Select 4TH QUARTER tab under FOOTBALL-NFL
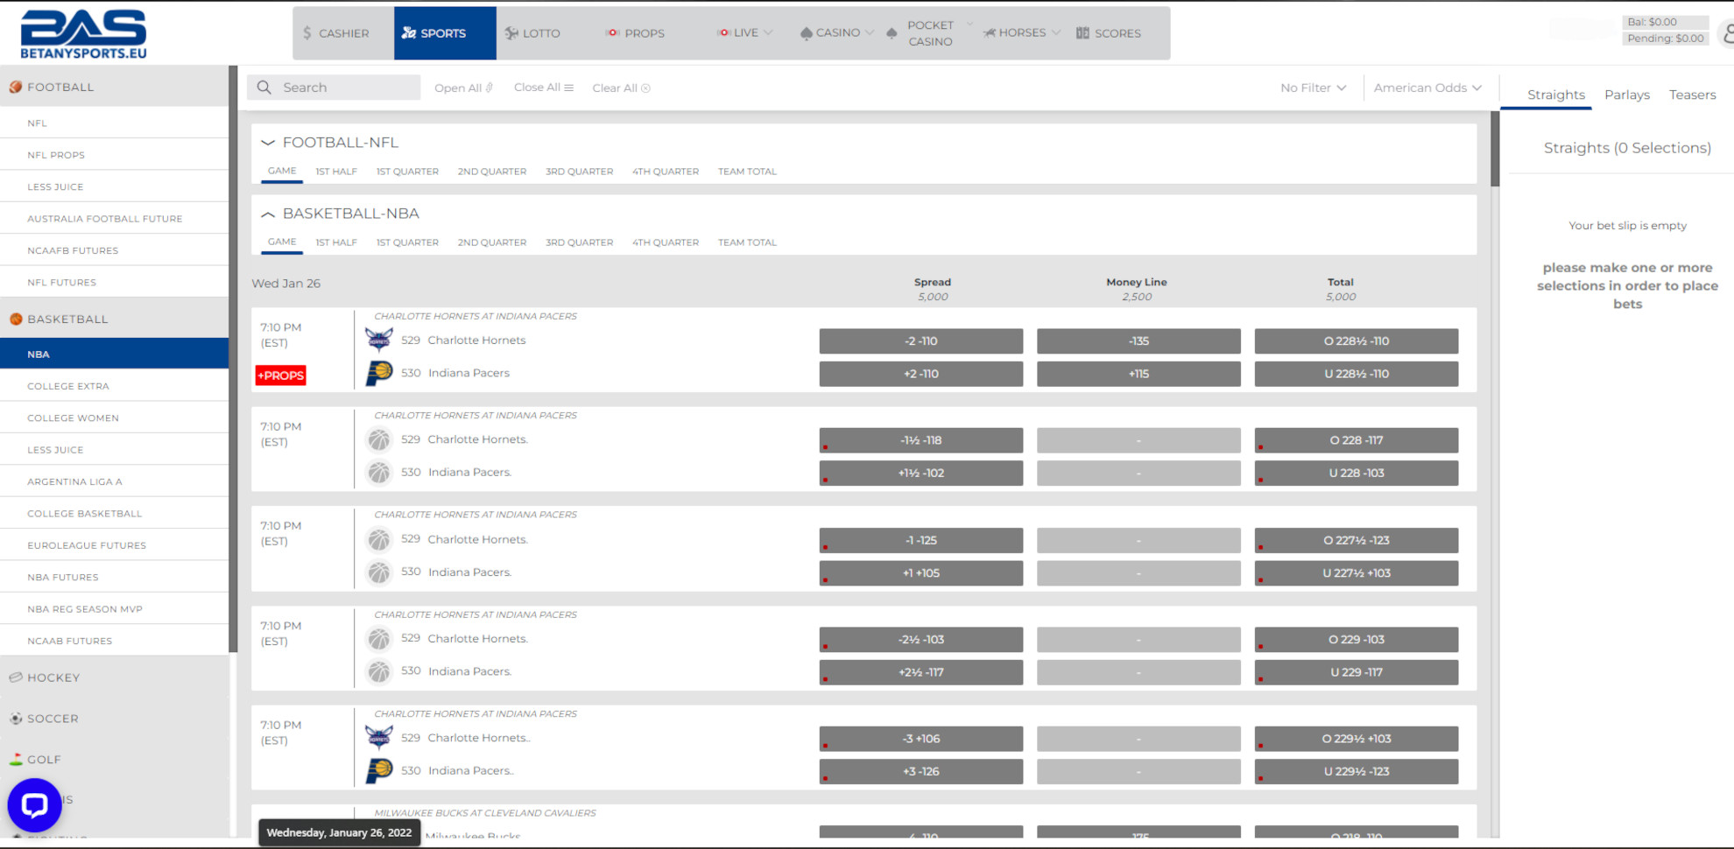Image resolution: width=1734 pixels, height=849 pixels. [x=666, y=172]
